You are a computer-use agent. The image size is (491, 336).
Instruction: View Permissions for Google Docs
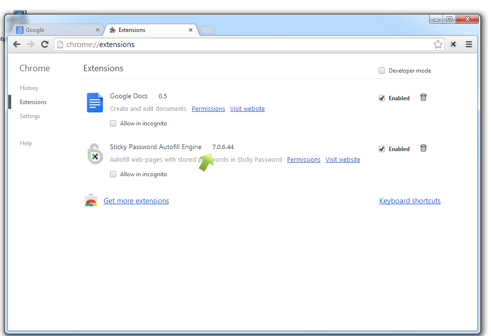[208, 108]
